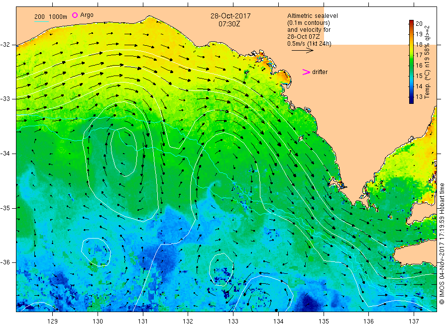
Task: Click the magenta drifter arrow symbol
Action: (306, 72)
